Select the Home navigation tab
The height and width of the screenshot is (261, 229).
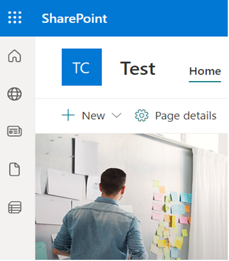205,72
